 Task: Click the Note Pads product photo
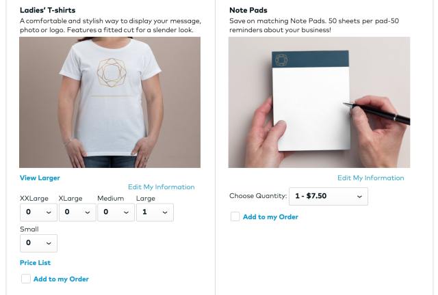point(319,102)
